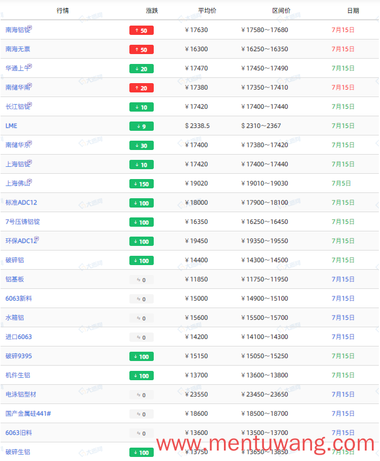Click the ¥16250~16350 price range cell
This screenshot has height=461, width=380.
coord(265,49)
